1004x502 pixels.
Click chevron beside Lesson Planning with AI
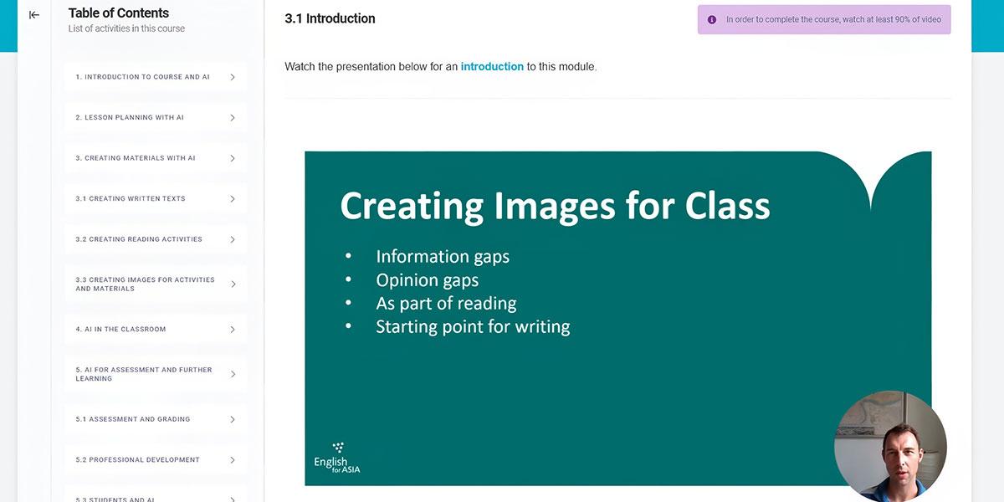[233, 118]
